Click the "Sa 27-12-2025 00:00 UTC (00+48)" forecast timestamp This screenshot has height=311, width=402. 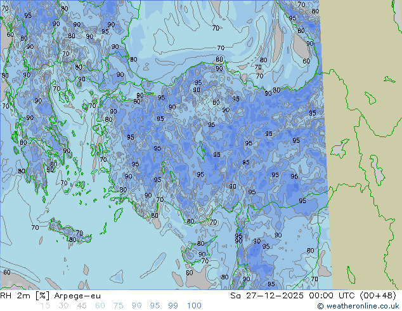313,296
